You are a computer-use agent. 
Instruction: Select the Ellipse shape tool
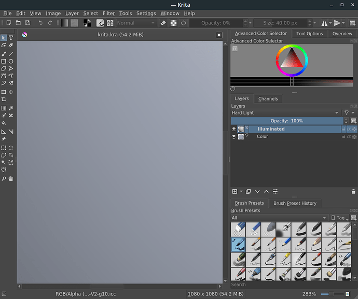click(11, 61)
